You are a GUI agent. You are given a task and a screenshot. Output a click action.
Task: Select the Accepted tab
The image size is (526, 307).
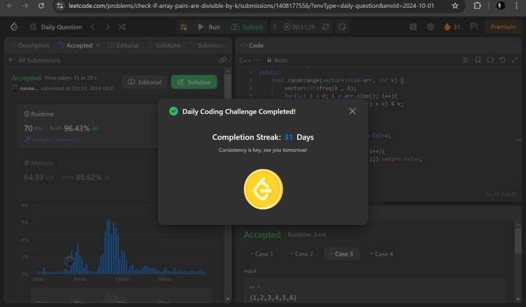pos(75,45)
